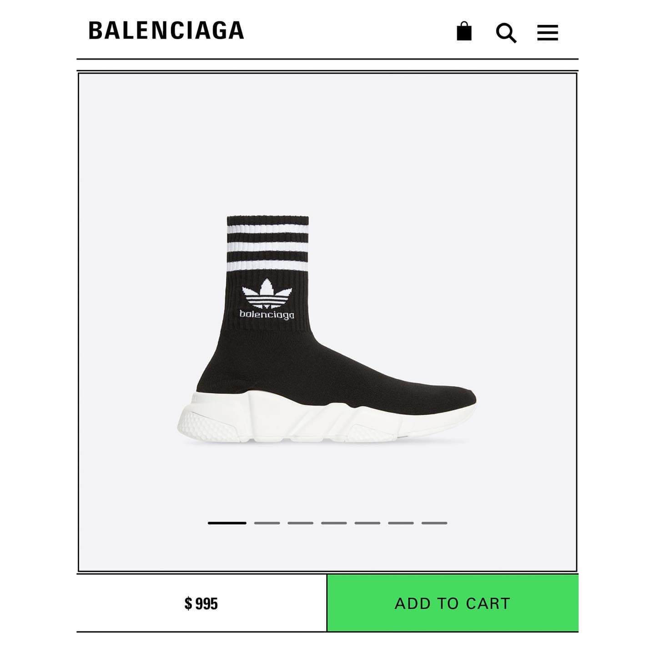Screen dimensions: 655x655
Task: Select the first active carousel indicator
Action: click(x=227, y=523)
